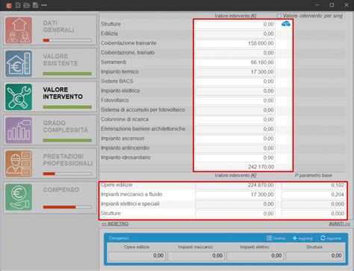Click the Aggiorna refresh button
The width and height of the screenshot is (354, 271).
point(331,238)
